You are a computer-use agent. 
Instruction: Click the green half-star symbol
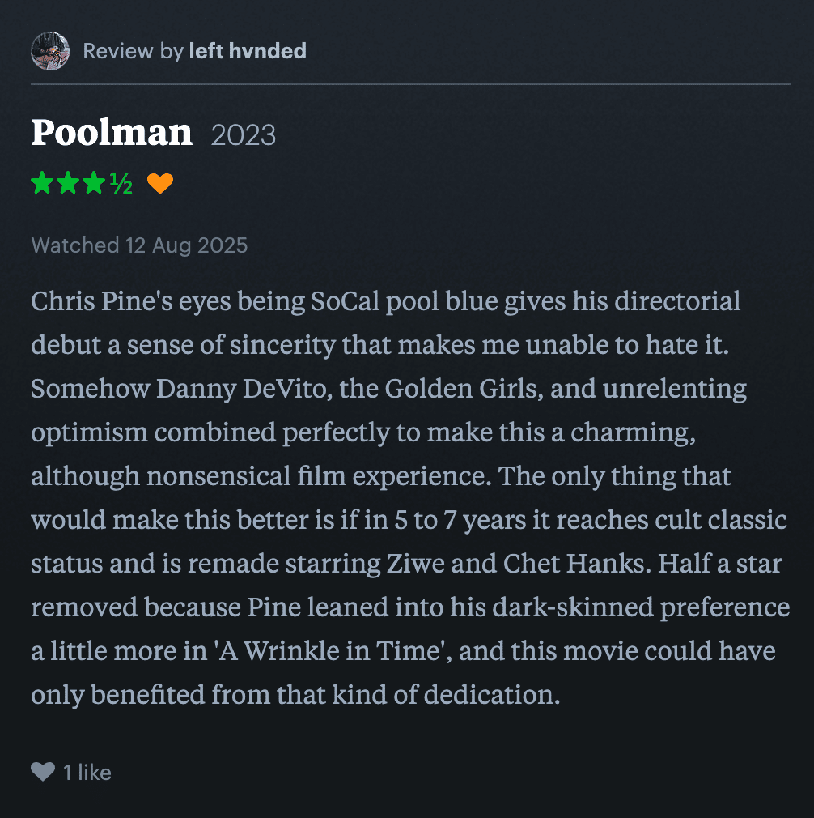(121, 184)
